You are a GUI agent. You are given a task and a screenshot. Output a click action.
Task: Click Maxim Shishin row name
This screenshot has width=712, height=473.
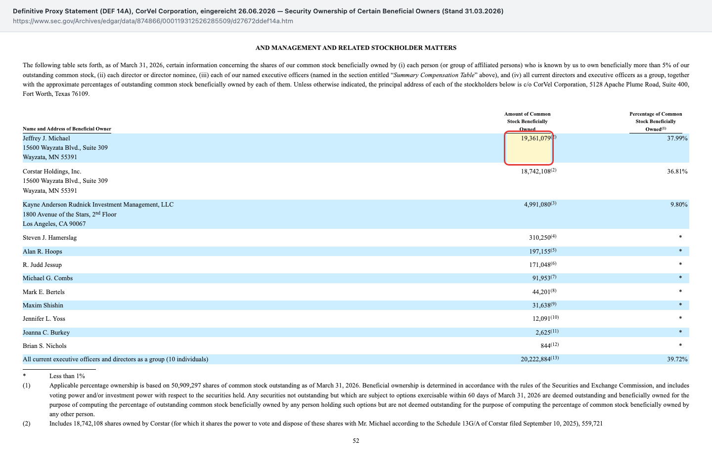click(43, 305)
